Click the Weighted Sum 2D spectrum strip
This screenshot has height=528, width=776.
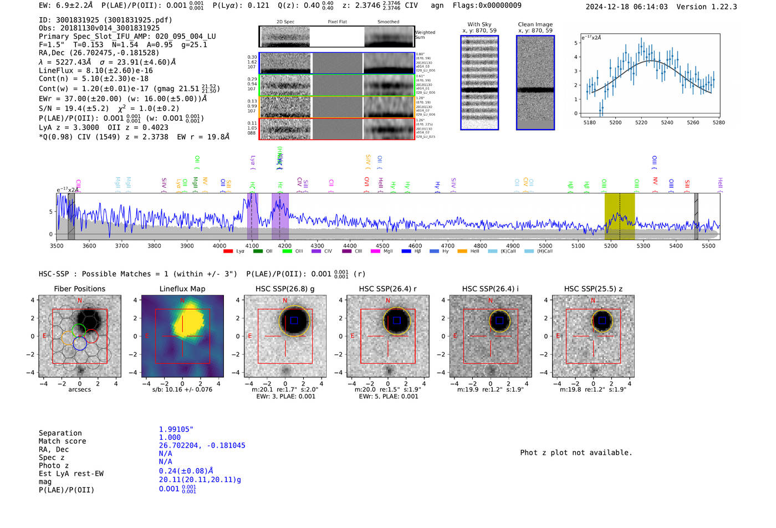[337, 37]
